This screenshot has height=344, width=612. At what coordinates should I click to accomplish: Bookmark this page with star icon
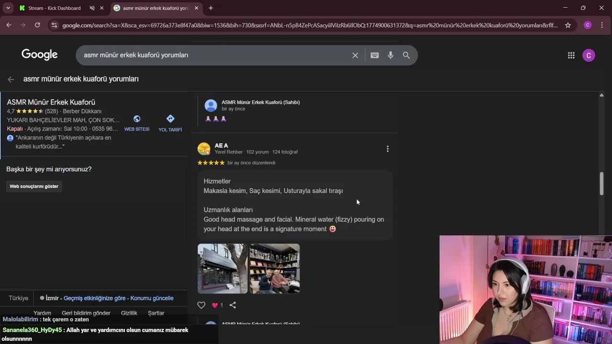568,25
